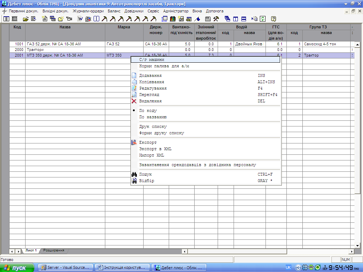Choose 'Друк списку' in the context menu

coord(205,126)
